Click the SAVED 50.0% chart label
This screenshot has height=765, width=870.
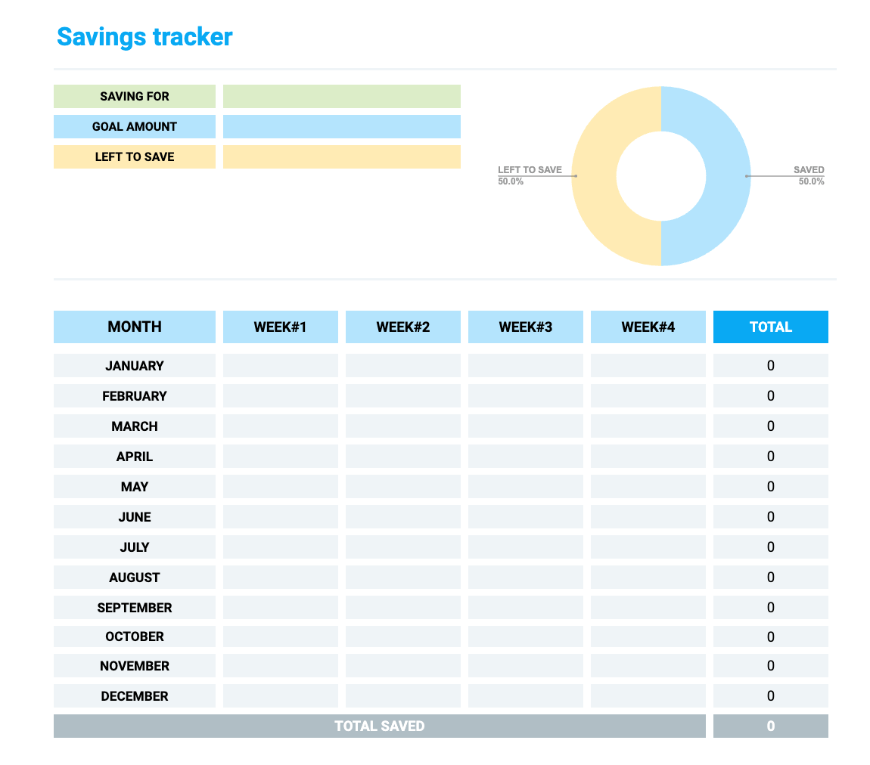coord(809,175)
